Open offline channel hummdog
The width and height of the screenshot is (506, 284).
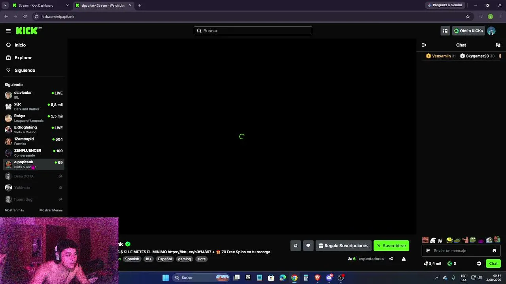point(34,199)
